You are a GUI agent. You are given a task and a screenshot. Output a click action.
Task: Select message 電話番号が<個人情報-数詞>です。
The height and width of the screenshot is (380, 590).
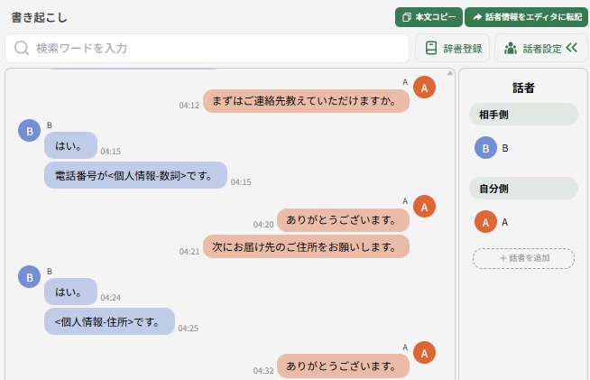click(135, 175)
